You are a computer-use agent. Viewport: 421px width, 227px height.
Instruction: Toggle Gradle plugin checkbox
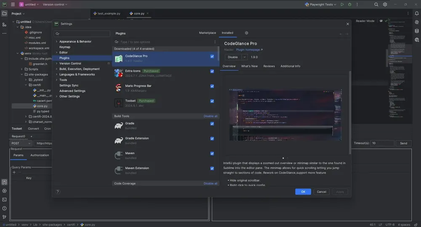(x=212, y=123)
